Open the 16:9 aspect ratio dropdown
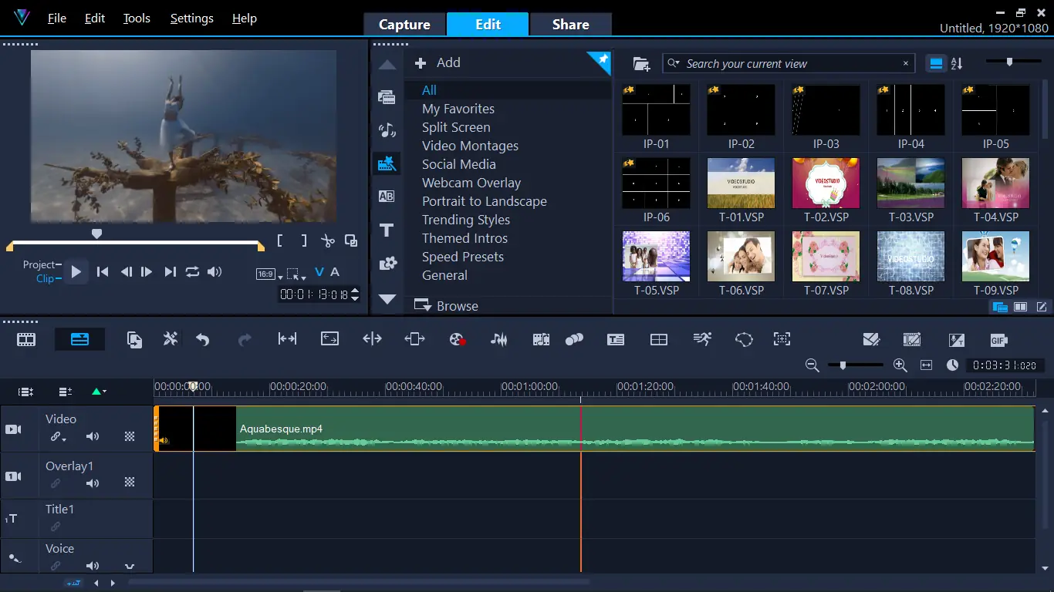The height and width of the screenshot is (592, 1054). (x=269, y=274)
